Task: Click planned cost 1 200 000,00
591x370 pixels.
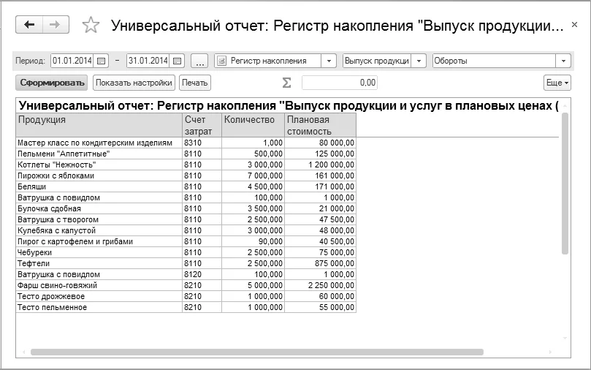Action: coord(320,165)
